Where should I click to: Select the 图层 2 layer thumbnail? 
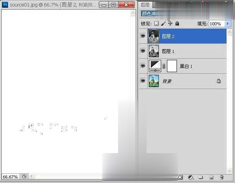pos(154,36)
